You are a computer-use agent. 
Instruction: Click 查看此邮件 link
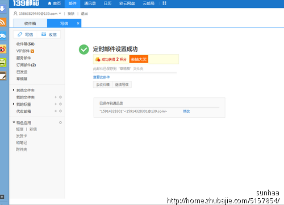(102, 77)
